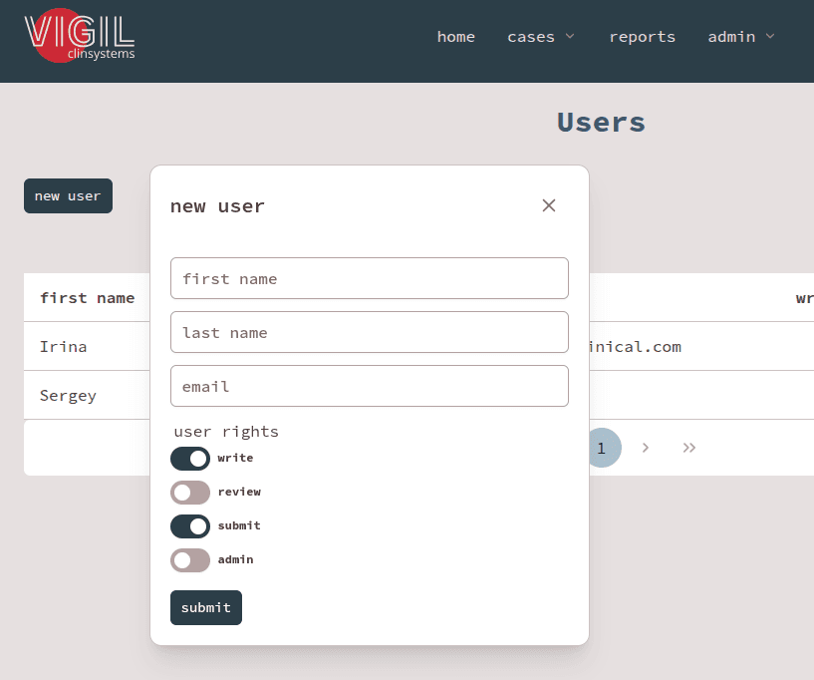Viewport: 814px width, 680px height.
Task: Jump to last page double arrow
Action: pos(688,448)
